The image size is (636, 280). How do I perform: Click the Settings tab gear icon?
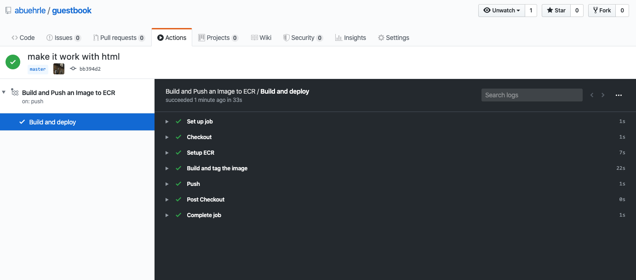[381, 38]
